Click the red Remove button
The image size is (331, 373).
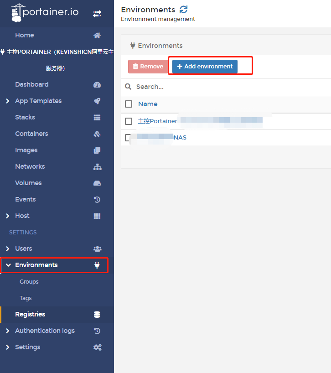pyautogui.click(x=148, y=67)
